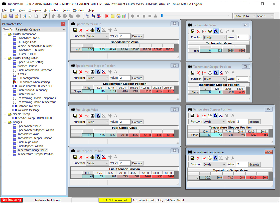Click Execute in Temperature Stepper Position window
Screen dimensions: 280x203
tap(254, 122)
